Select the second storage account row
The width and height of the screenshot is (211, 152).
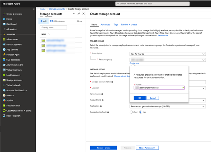click(61, 45)
